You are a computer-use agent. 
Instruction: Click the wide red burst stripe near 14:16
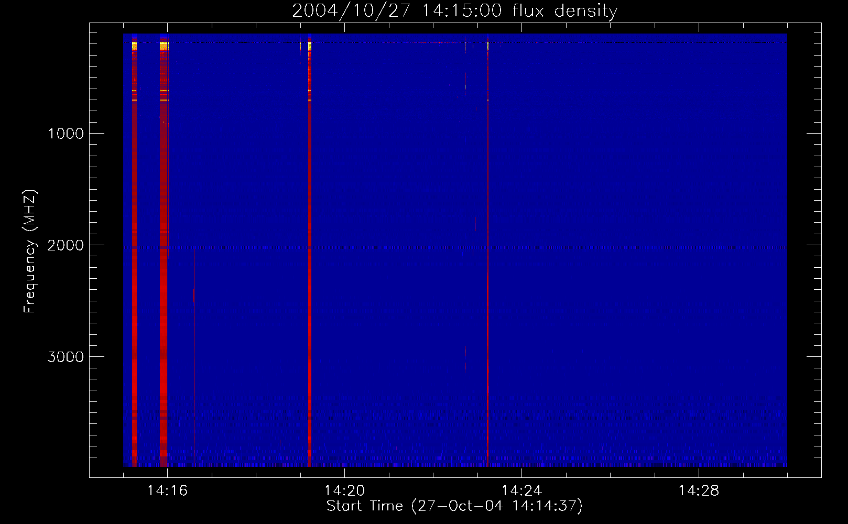click(164, 252)
